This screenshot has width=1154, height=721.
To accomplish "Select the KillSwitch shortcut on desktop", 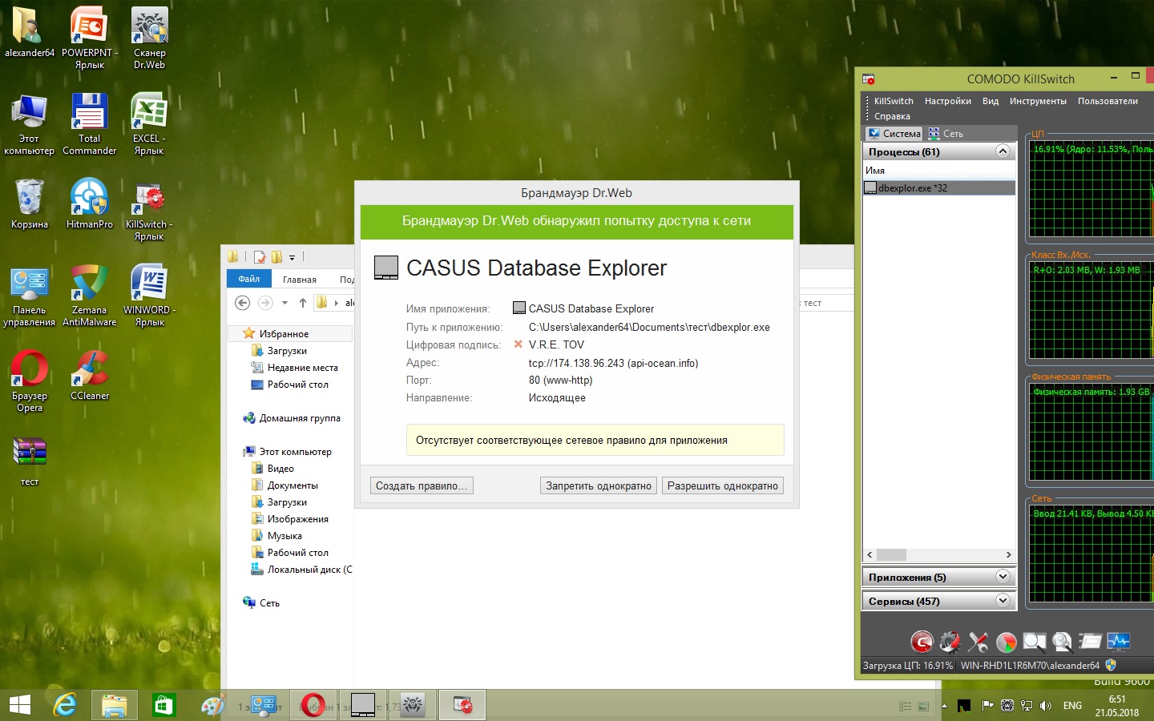I will point(150,210).
